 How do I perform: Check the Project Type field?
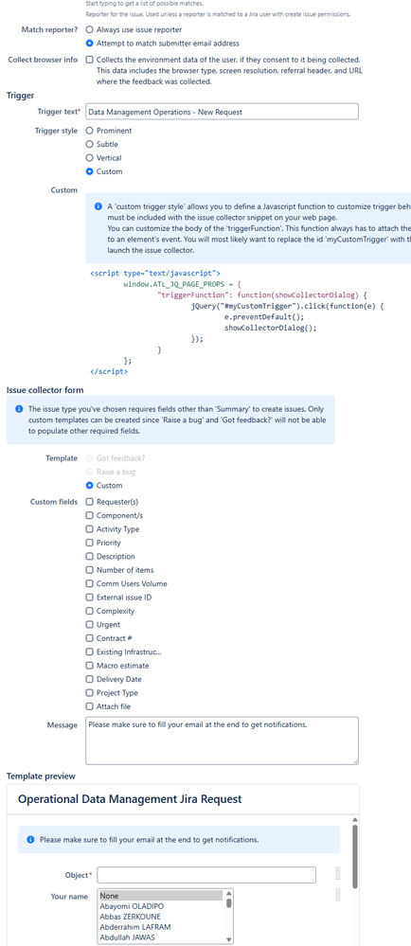tap(90, 693)
